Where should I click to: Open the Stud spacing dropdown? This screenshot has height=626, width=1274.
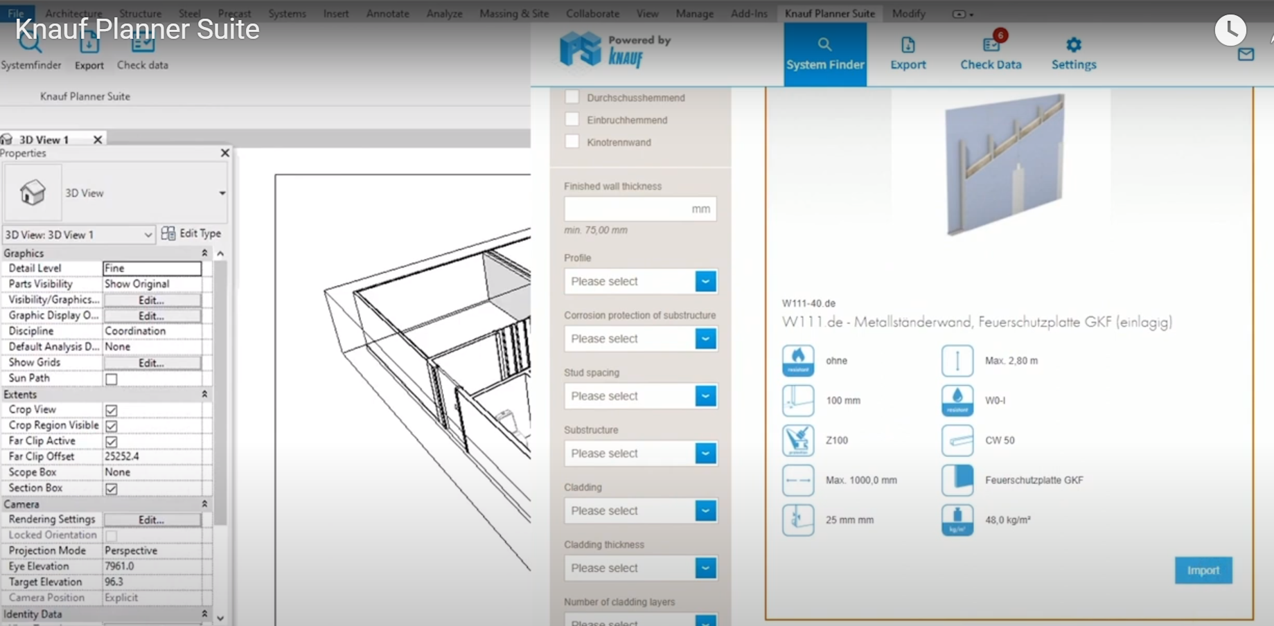[641, 396]
